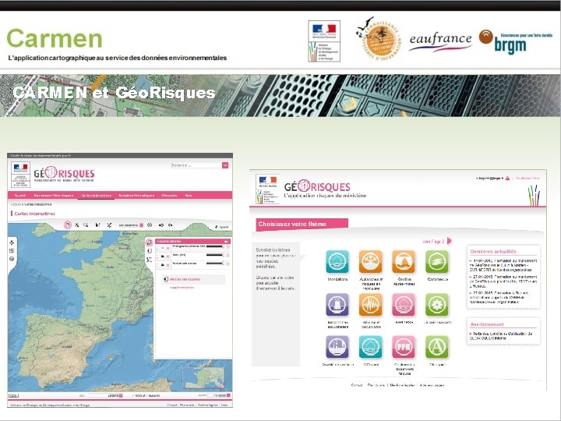This screenshot has width=561, height=421.
Task: Switch to the third icon tab of layers panel
Action: click(x=150, y=260)
